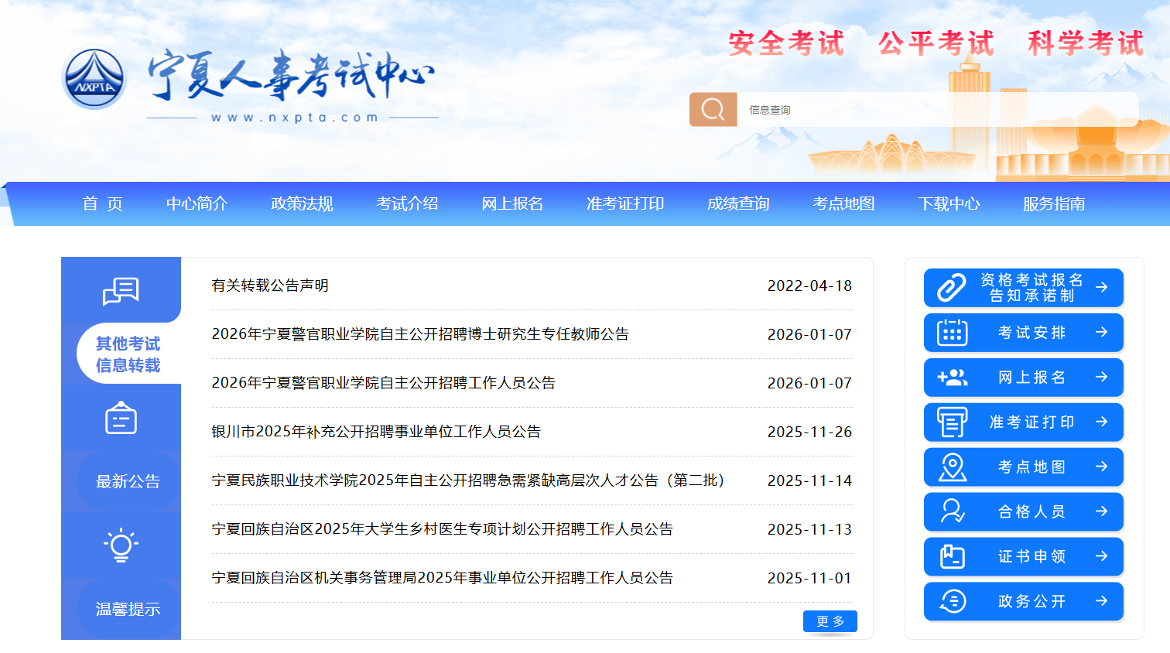Image resolution: width=1170 pixels, height=653 pixels.
Task: Switch to the 温馨提示 sidebar tab
Action: (128, 609)
